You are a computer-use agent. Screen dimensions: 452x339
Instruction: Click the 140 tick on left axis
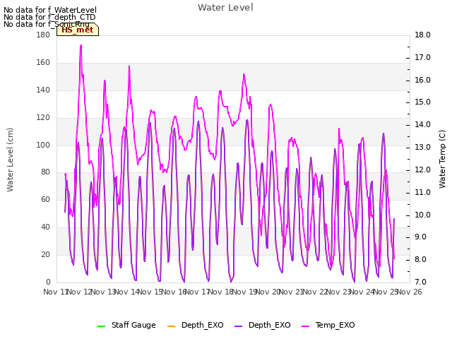pos(43,90)
